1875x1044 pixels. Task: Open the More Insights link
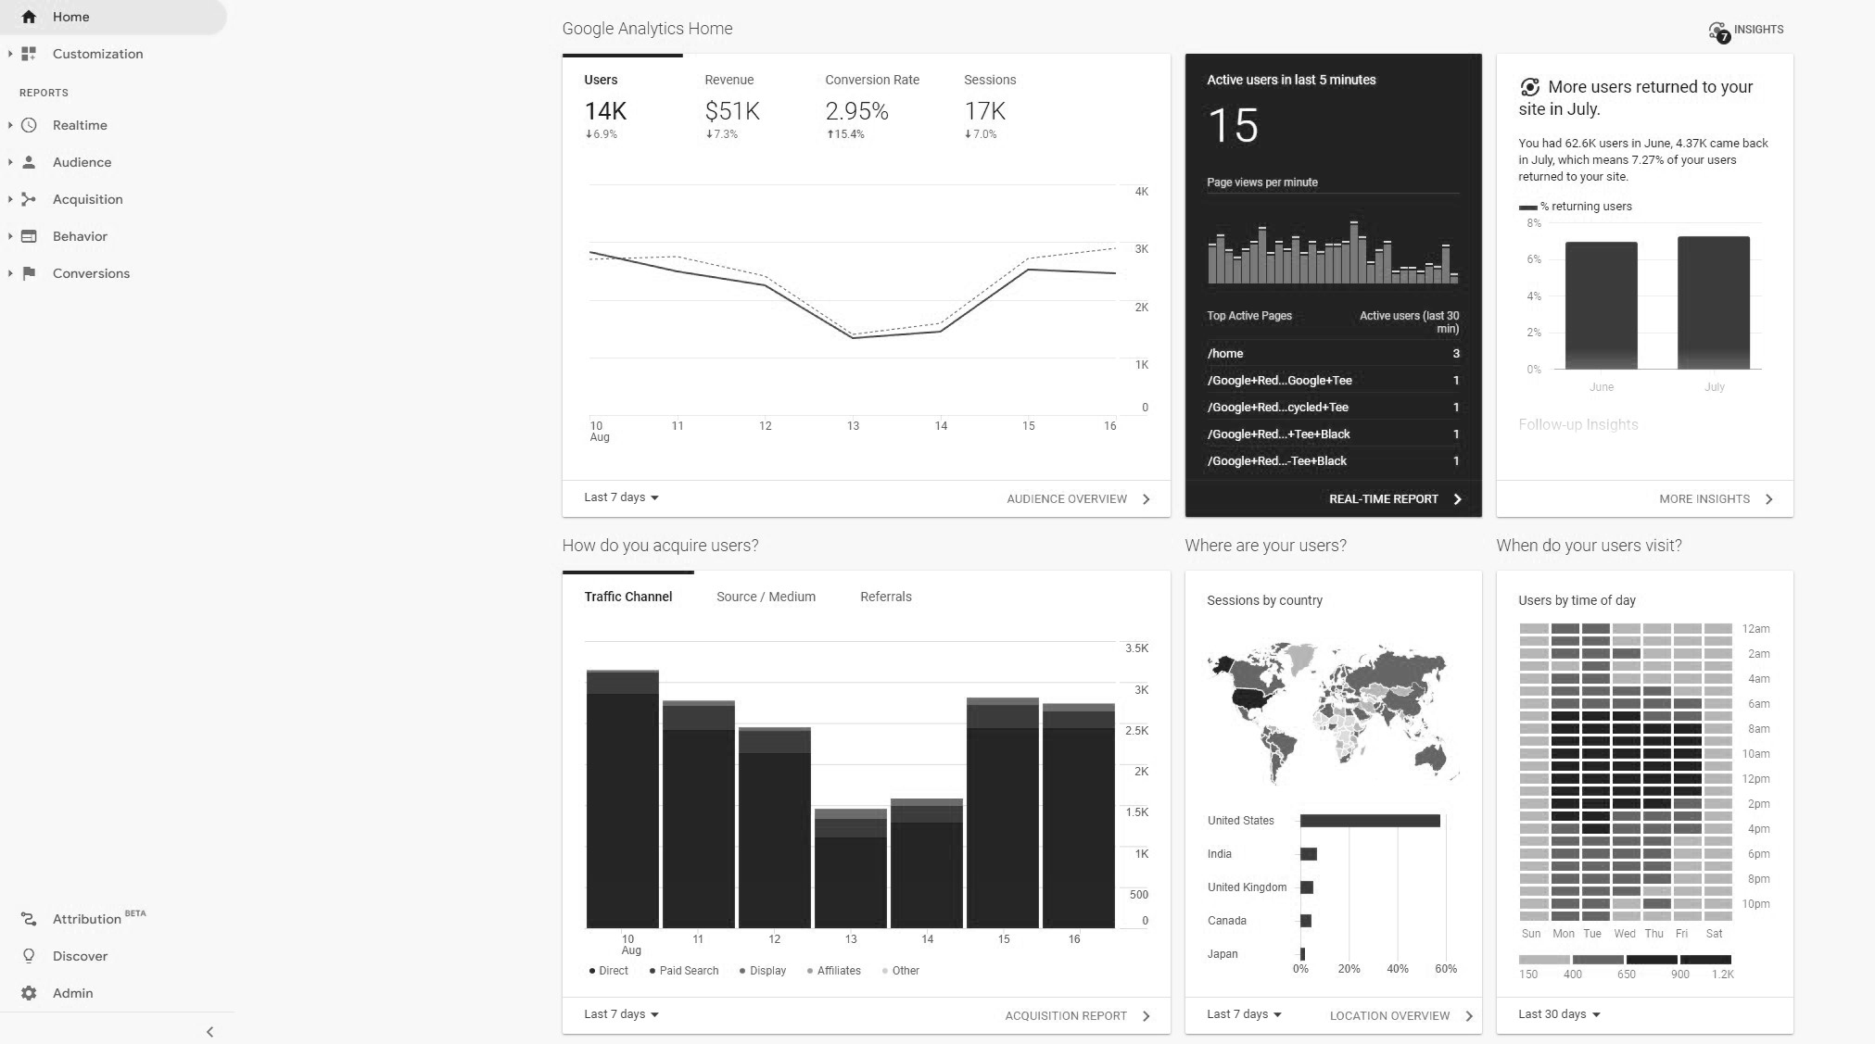(x=1704, y=499)
